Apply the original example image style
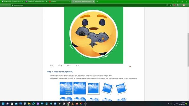The height and width of the screenshot is (106, 189). [66, 88]
